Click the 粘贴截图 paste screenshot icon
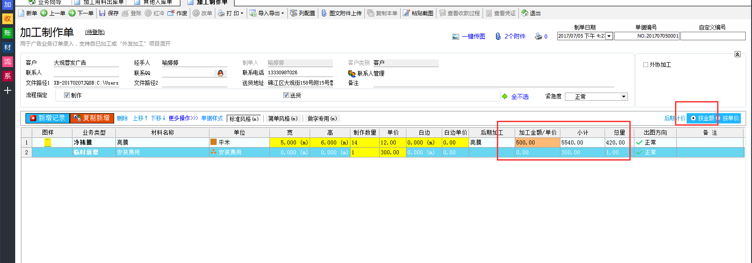This screenshot has width=752, height=263. point(406,13)
